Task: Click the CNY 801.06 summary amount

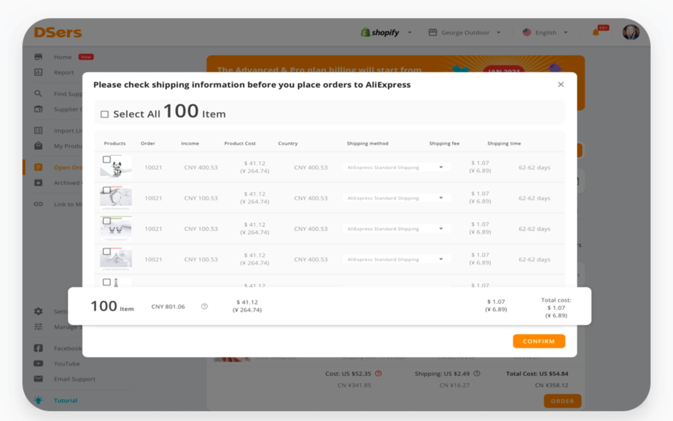Action: (168, 307)
